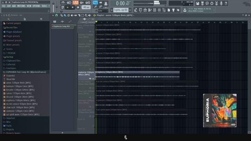Expand 'Plugin database' in the browser
The width and height of the screenshot is (251, 141).
coord(12,32)
